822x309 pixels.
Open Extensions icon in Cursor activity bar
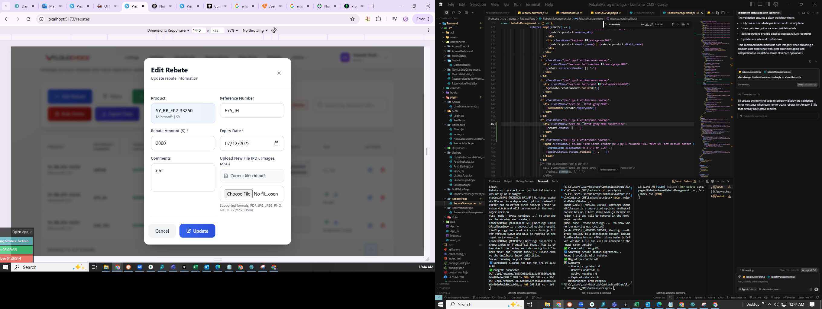pyautogui.click(x=466, y=13)
